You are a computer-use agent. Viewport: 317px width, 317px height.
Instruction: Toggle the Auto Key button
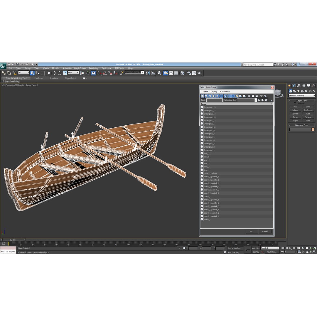tap(256, 248)
